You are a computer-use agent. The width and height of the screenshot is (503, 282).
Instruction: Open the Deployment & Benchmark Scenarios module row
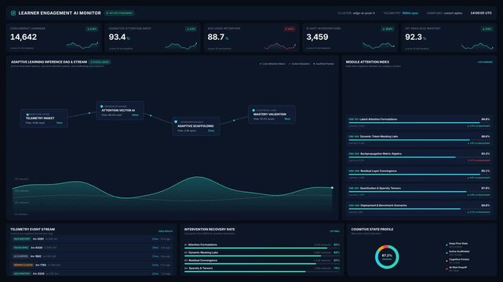419,209
